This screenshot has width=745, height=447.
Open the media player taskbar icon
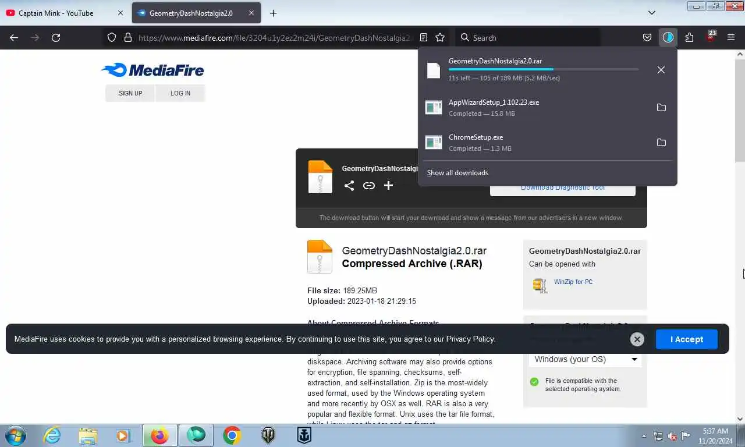point(123,435)
